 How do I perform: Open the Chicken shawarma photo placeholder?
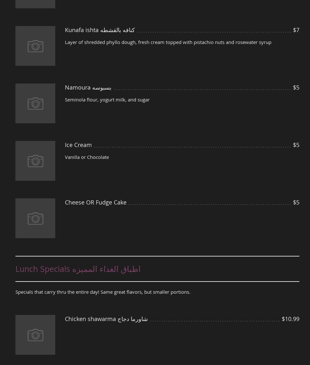coord(35,335)
